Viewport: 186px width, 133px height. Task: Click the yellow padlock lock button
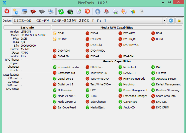click(x=179, y=21)
